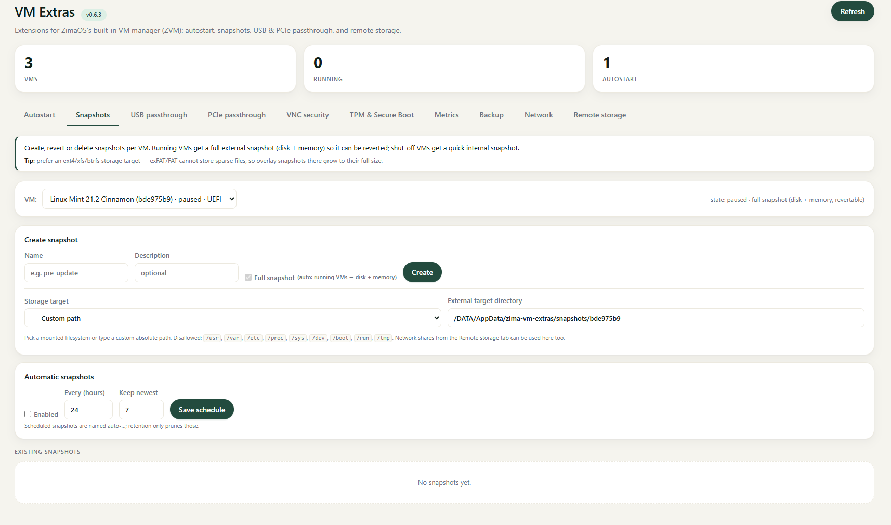
Task: Click the Every (hours) field
Action: pyautogui.click(x=88, y=410)
